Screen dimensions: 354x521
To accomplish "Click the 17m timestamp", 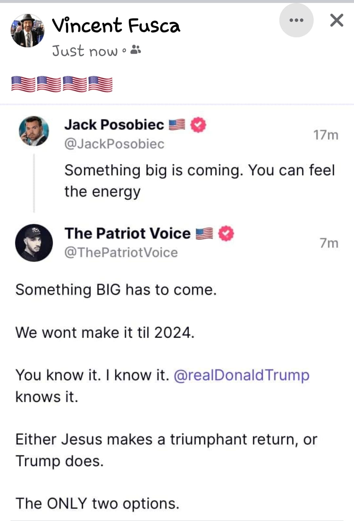I will tap(325, 135).
